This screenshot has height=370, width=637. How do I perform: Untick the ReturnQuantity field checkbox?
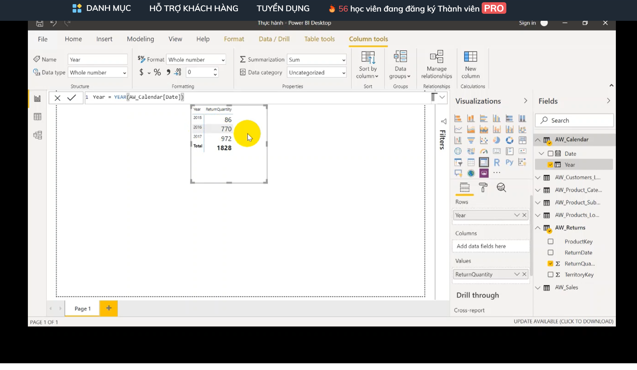point(551,264)
